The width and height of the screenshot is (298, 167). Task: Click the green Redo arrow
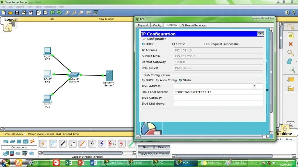59,13
